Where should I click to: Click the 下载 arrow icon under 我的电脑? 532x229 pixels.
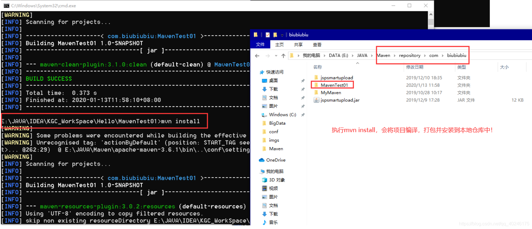pyautogui.click(x=264, y=214)
